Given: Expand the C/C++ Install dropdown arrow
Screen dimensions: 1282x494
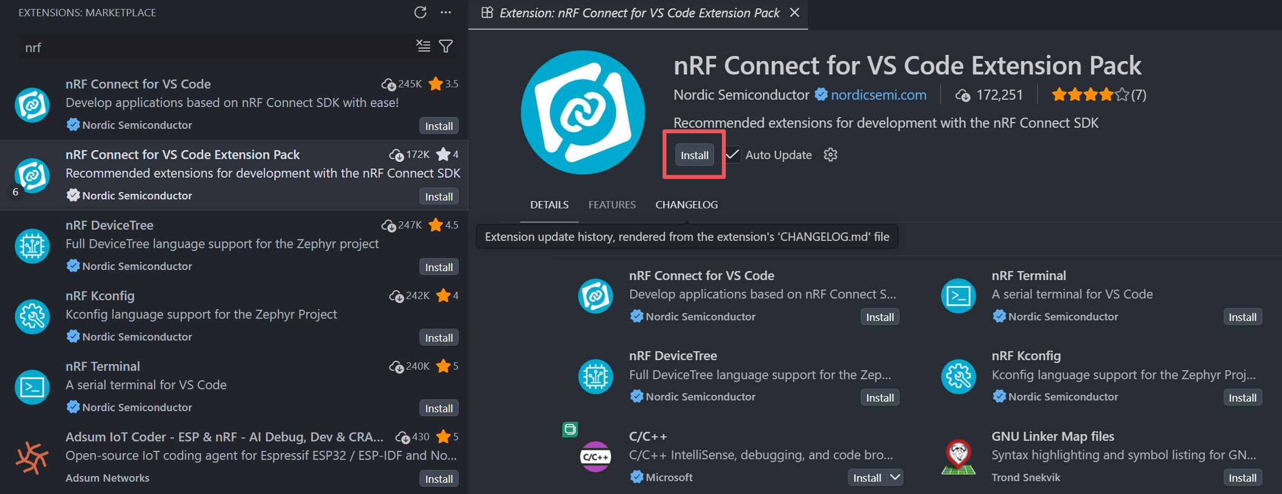Looking at the screenshot, I should (x=895, y=477).
